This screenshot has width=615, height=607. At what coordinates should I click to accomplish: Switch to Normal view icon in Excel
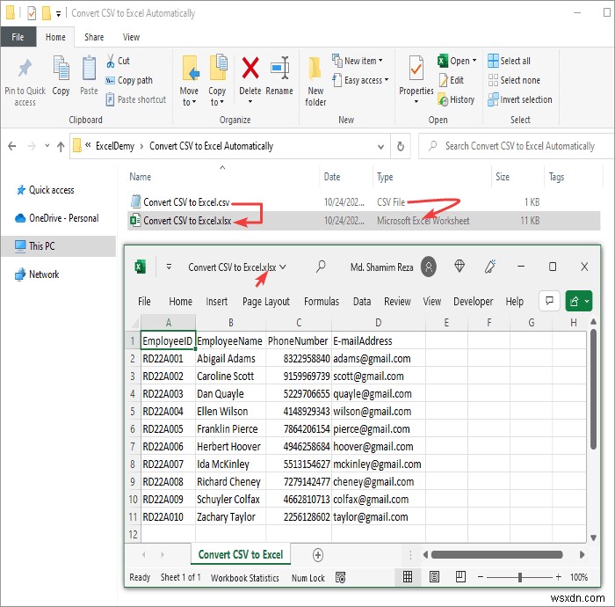[x=408, y=577]
